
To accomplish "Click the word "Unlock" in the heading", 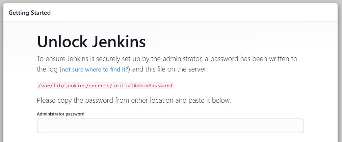I will click(x=62, y=42).
